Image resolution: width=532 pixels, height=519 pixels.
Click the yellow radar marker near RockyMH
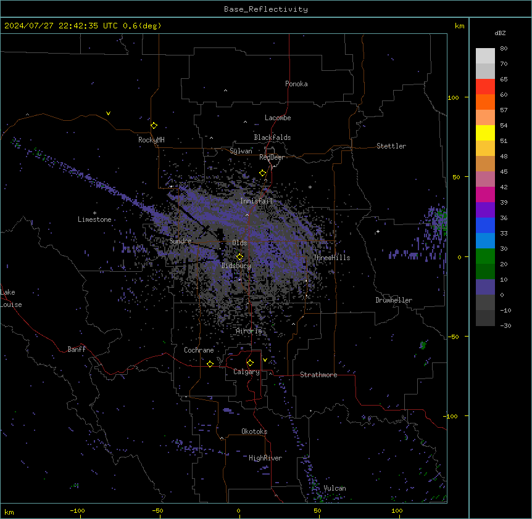tap(154, 125)
